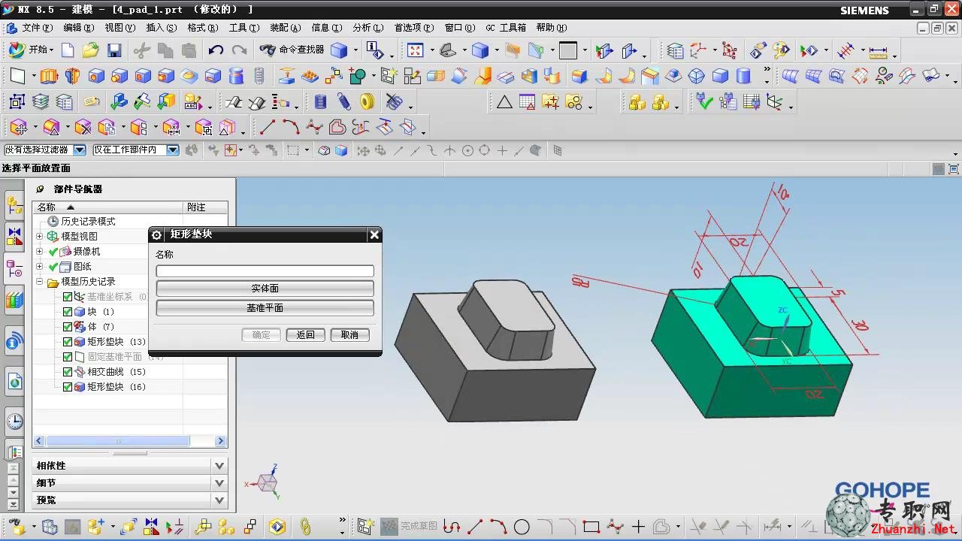Open the History clock sidebar tab
962x541 pixels.
coord(14,421)
